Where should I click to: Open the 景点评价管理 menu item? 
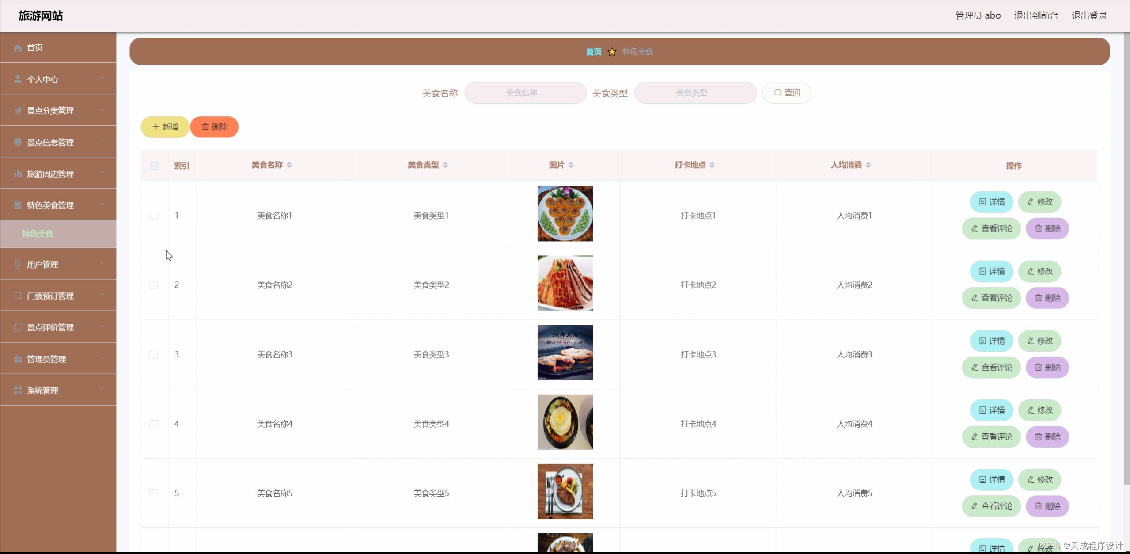click(x=50, y=327)
